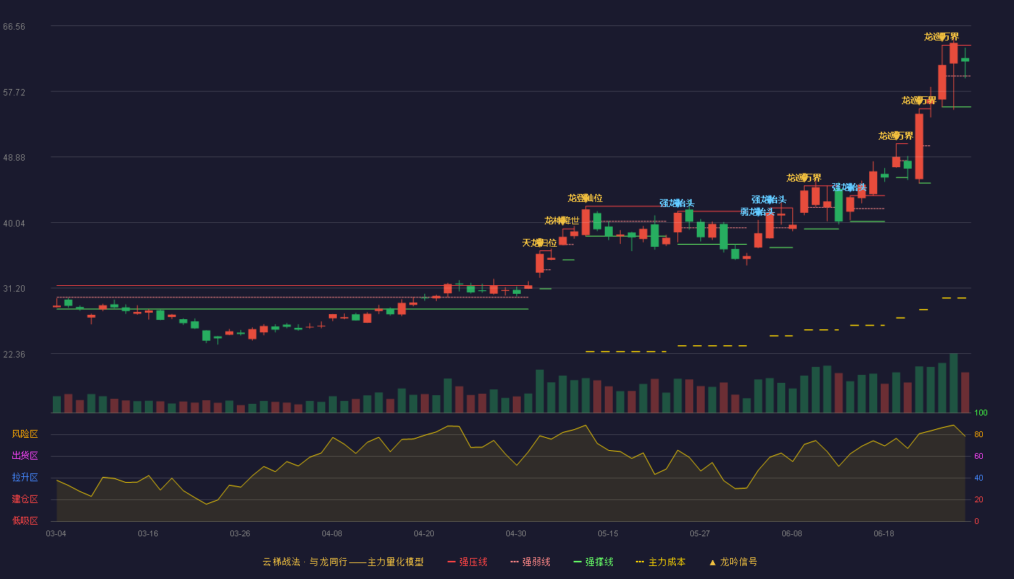Click the 06-08 date axis label
Image resolution: width=1014 pixels, height=579 pixels.
click(792, 533)
